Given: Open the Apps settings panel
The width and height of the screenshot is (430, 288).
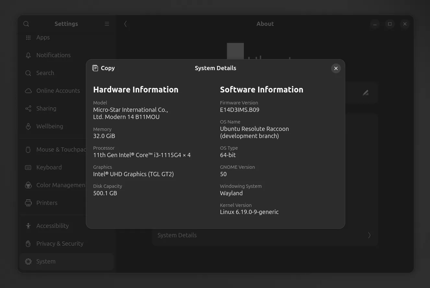Looking at the screenshot, I should click(x=66, y=37).
